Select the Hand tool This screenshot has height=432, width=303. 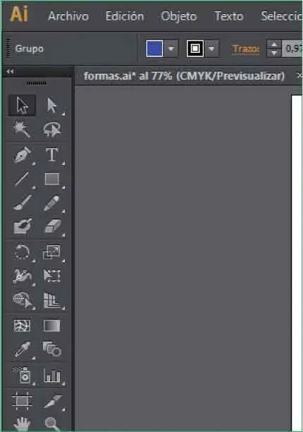click(22, 424)
